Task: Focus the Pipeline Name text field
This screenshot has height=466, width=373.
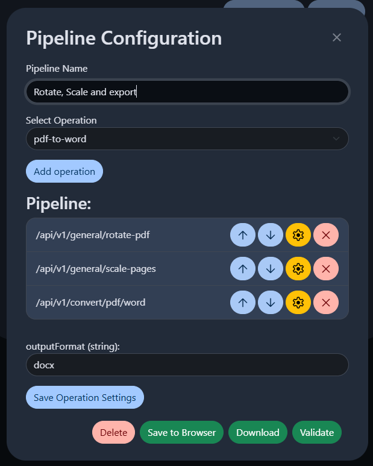Action: point(187,92)
